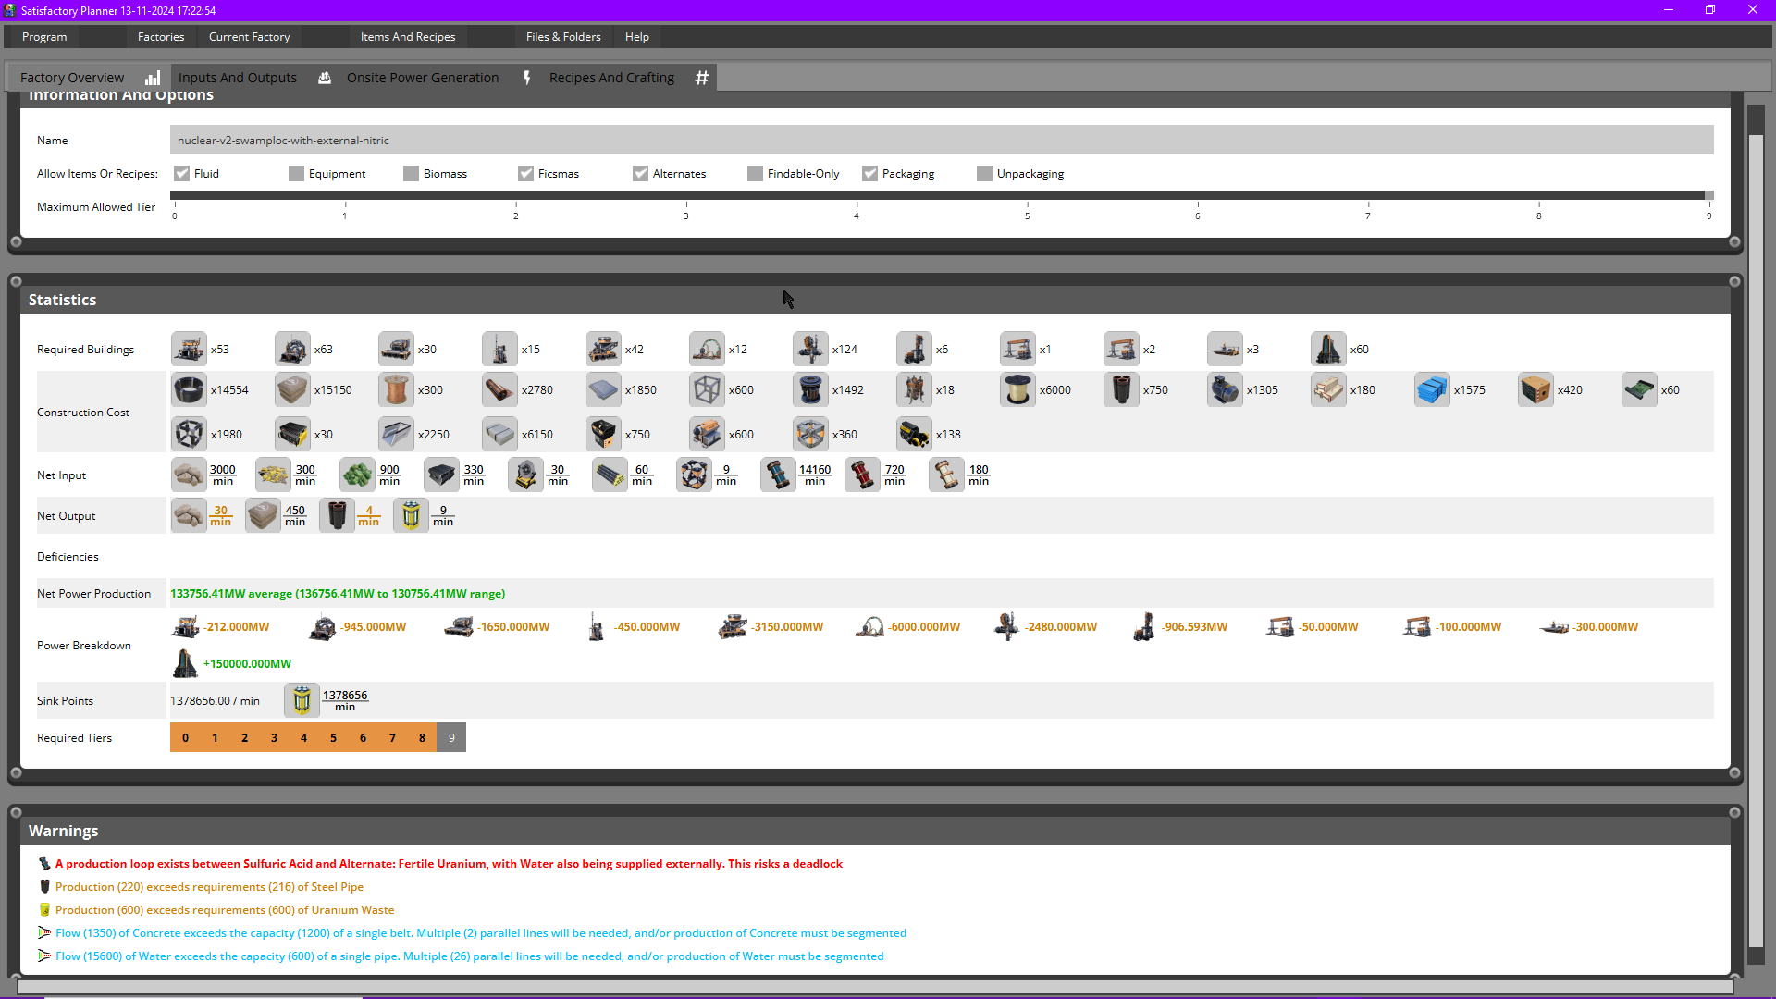Open the Recipes And Crafting tab
Viewport: 1776px width, 999px height.
[611, 78]
